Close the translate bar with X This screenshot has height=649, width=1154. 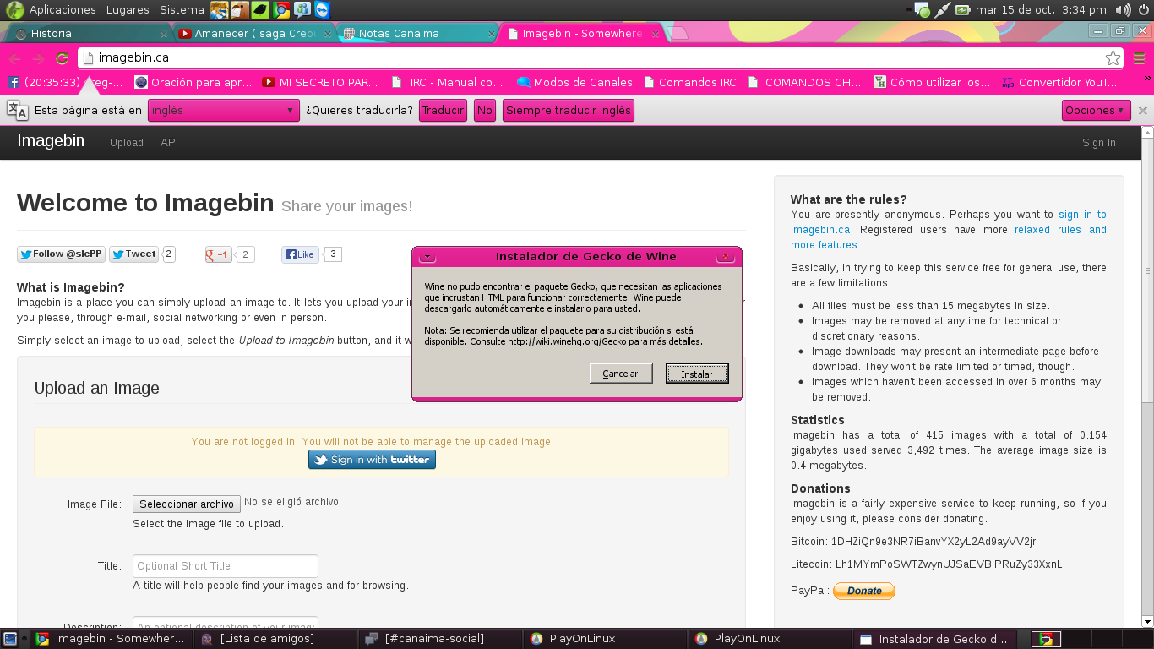click(x=1143, y=111)
